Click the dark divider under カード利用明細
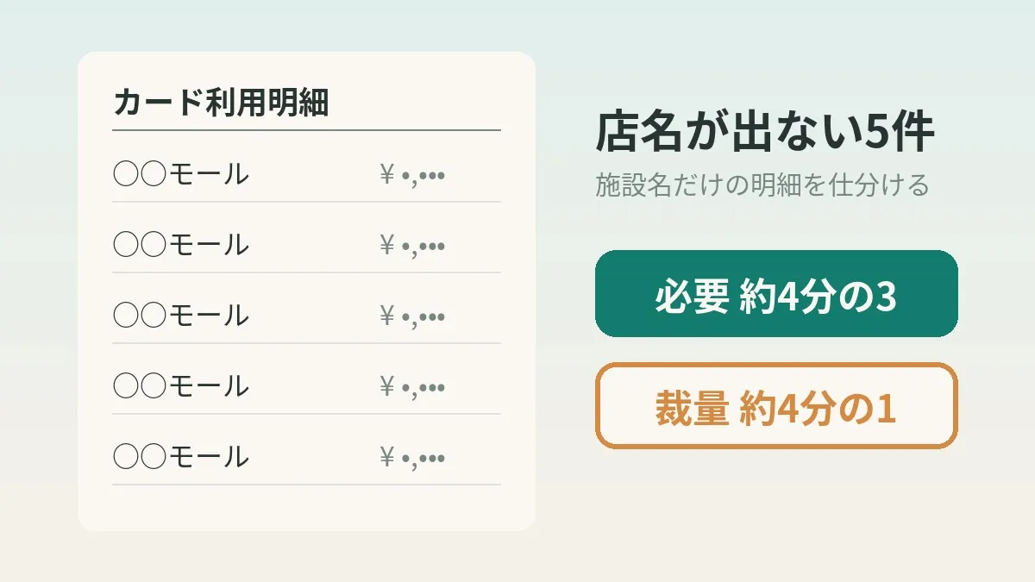 (x=306, y=130)
